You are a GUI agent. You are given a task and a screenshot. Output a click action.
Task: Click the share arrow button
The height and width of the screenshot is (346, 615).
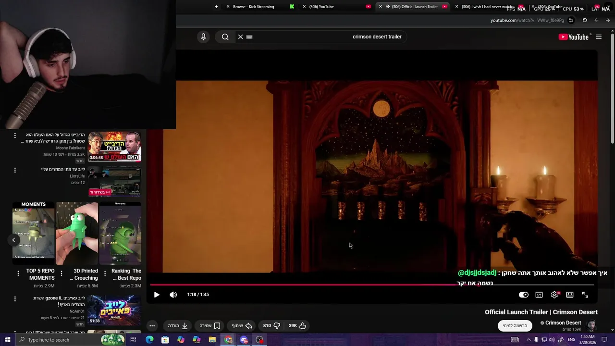(x=242, y=325)
